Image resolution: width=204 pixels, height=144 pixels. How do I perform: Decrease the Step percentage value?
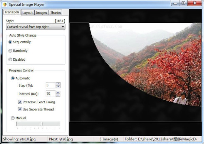point(58,87)
